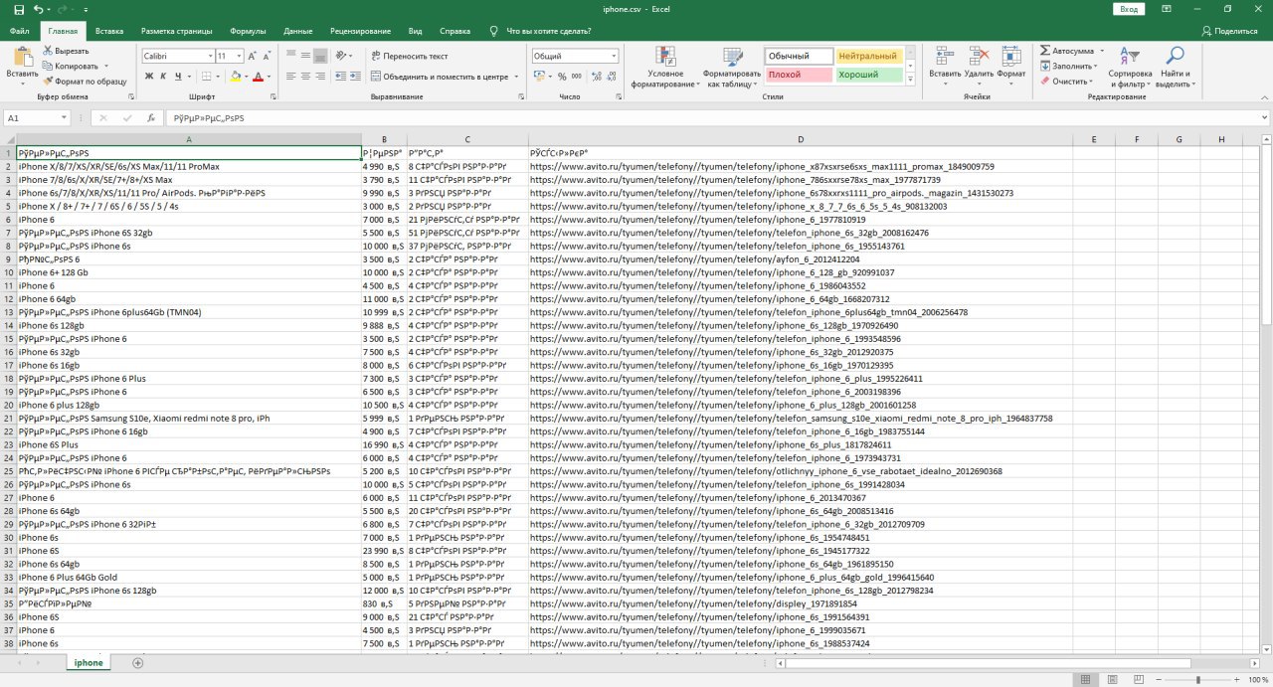Viewport: 1273px width, 687px height.
Task: Click the increase indent icon
Action: [x=357, y=77]
